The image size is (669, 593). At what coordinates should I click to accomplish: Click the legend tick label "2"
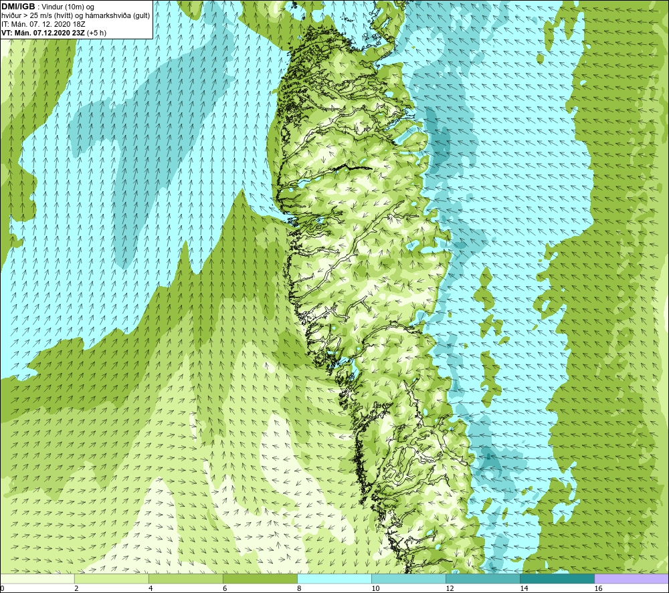pyautogui.click(x=76, y=588)
